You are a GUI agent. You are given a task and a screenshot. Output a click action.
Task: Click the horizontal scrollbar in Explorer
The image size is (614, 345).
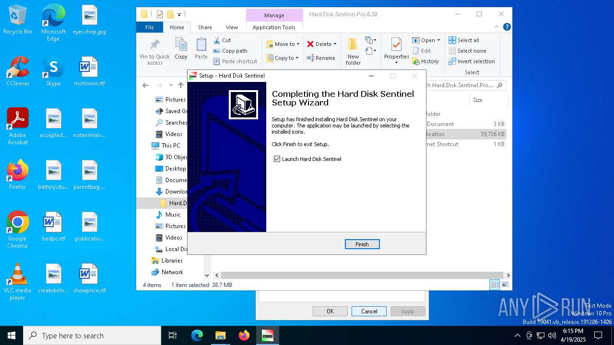point(362,275)
